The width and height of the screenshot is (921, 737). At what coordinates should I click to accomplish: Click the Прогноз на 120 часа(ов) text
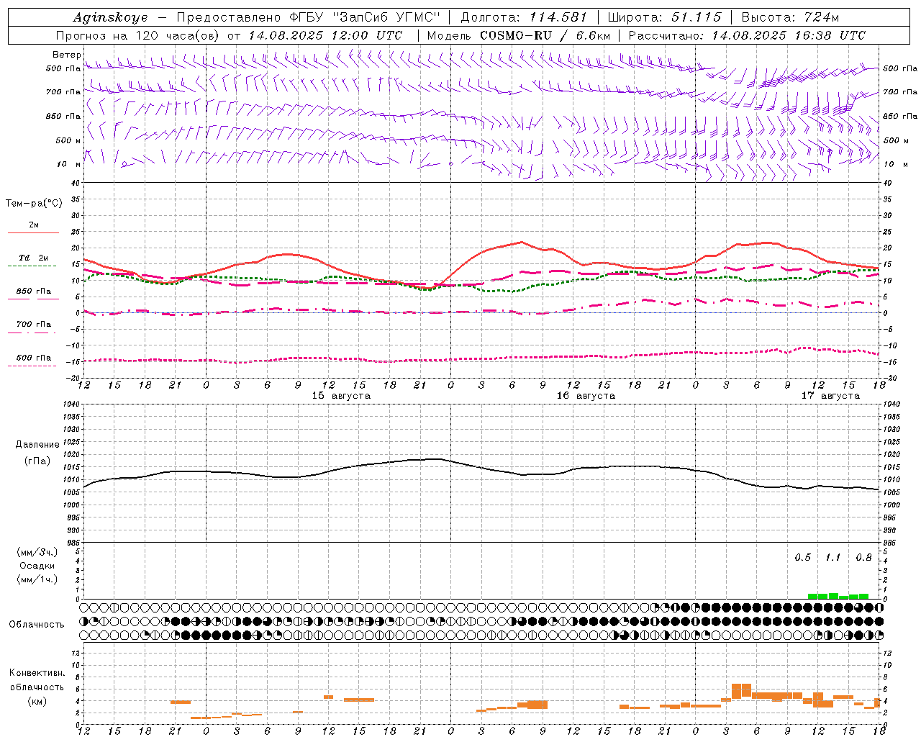(138, 35)
